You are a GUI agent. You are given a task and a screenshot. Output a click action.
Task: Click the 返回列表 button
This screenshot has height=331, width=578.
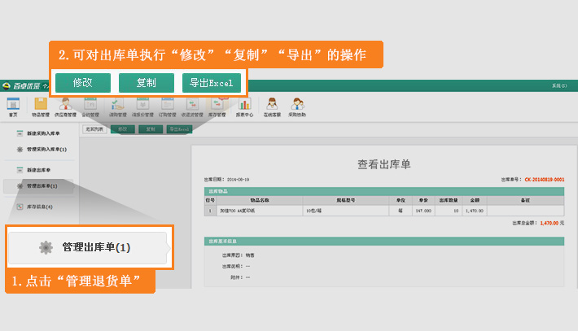coord(94,128)
